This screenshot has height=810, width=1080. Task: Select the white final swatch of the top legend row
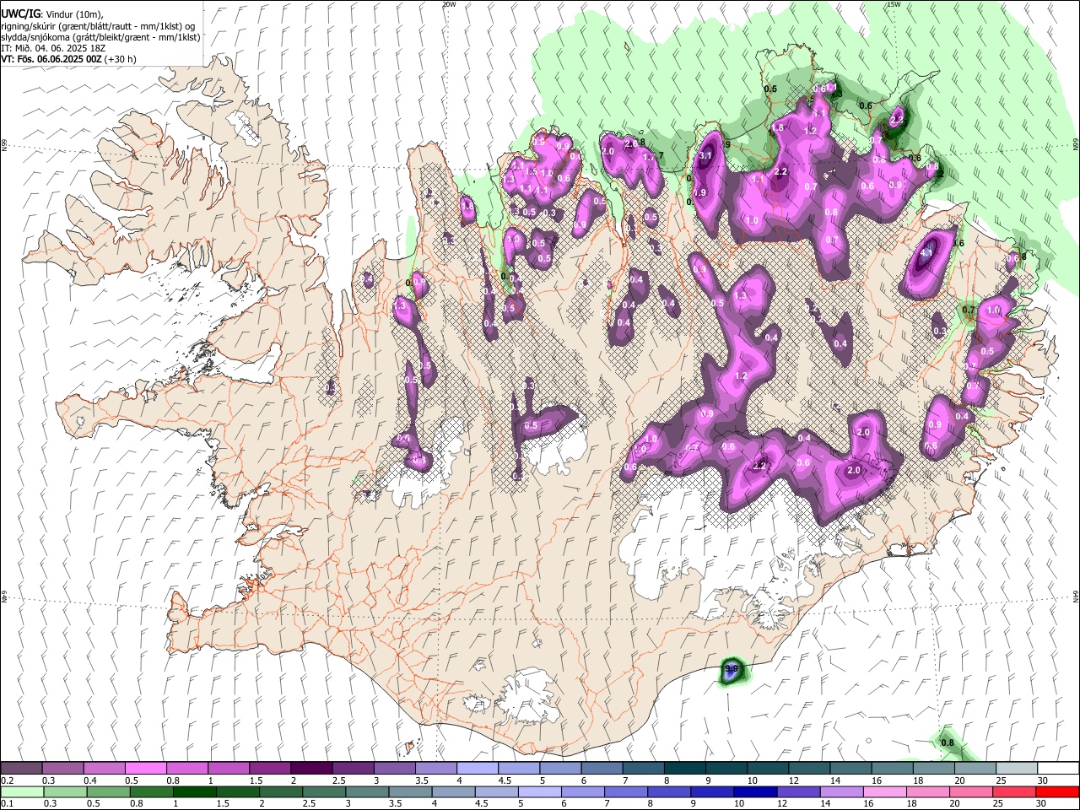point(1058,768)
